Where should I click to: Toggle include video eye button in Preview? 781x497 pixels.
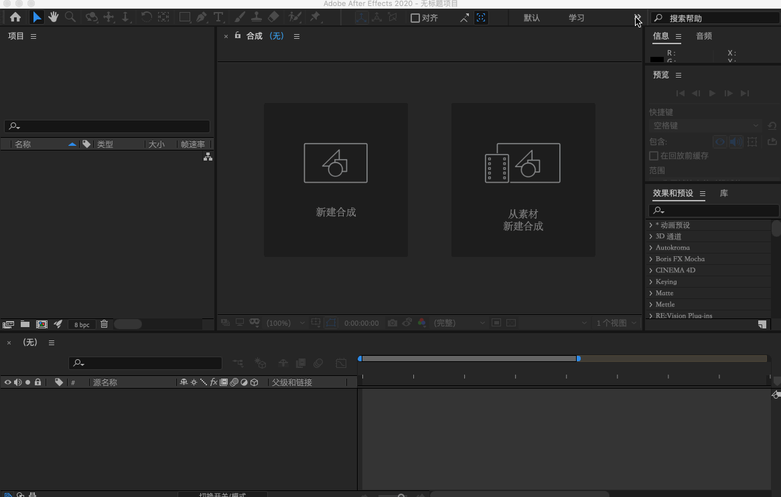coord(720,142)
